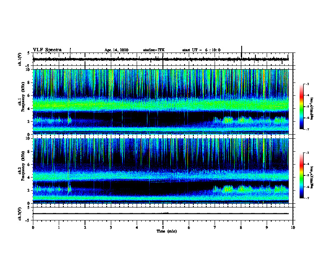Click the time-axis tick label "7"
330x255 pixels.
click(x=215, y=227)
